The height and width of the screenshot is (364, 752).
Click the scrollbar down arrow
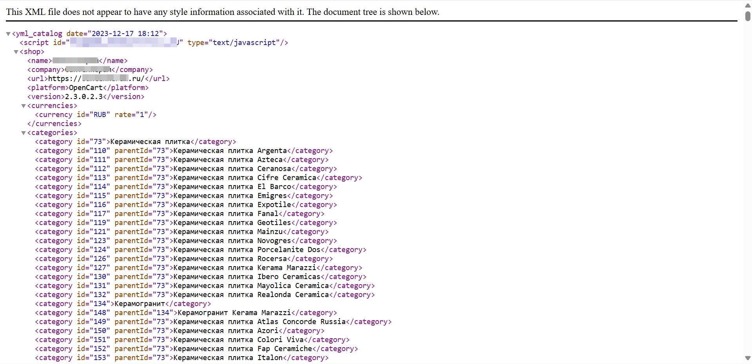point(748,358)
